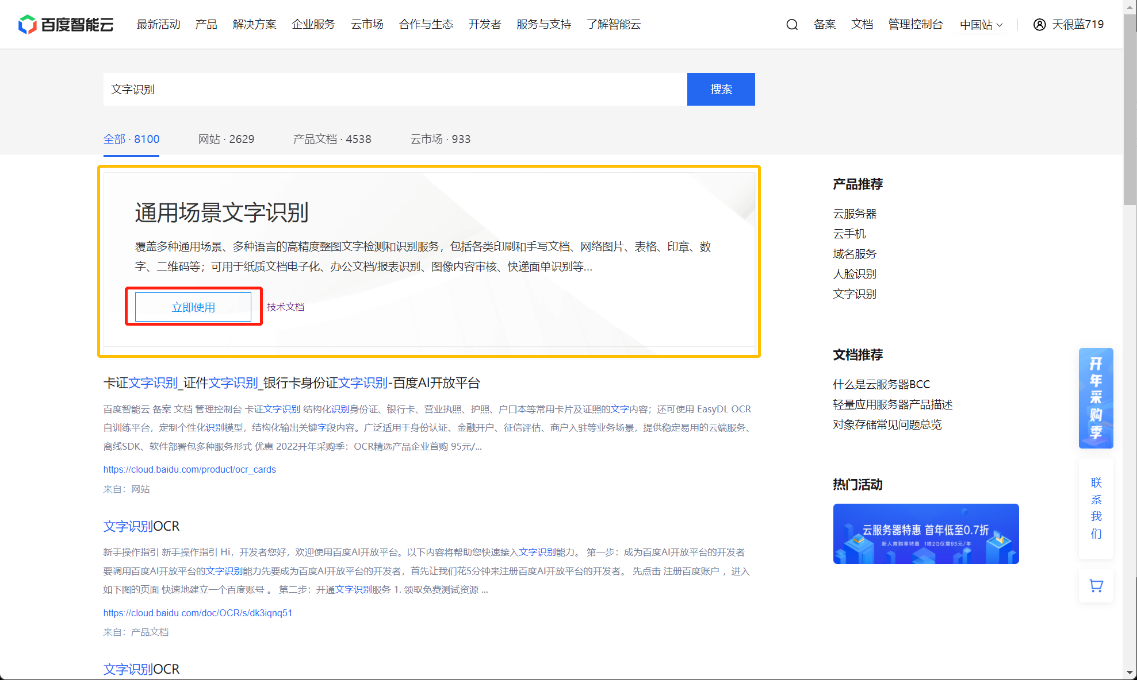Open the 最新活动 menu
Screen dimensions: 1137x680
pos(158,25)
